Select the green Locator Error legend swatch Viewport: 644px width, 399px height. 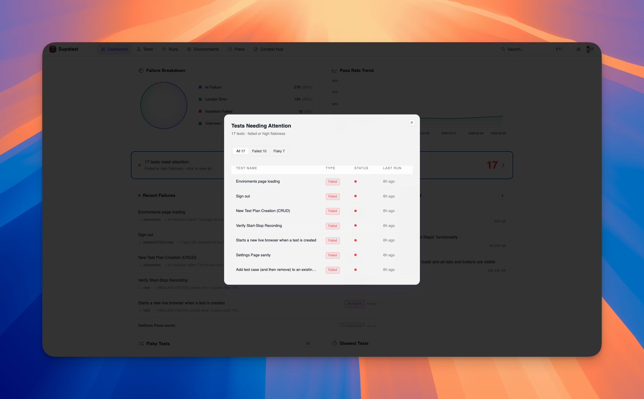pyautogui.click(x=200, y=99)
